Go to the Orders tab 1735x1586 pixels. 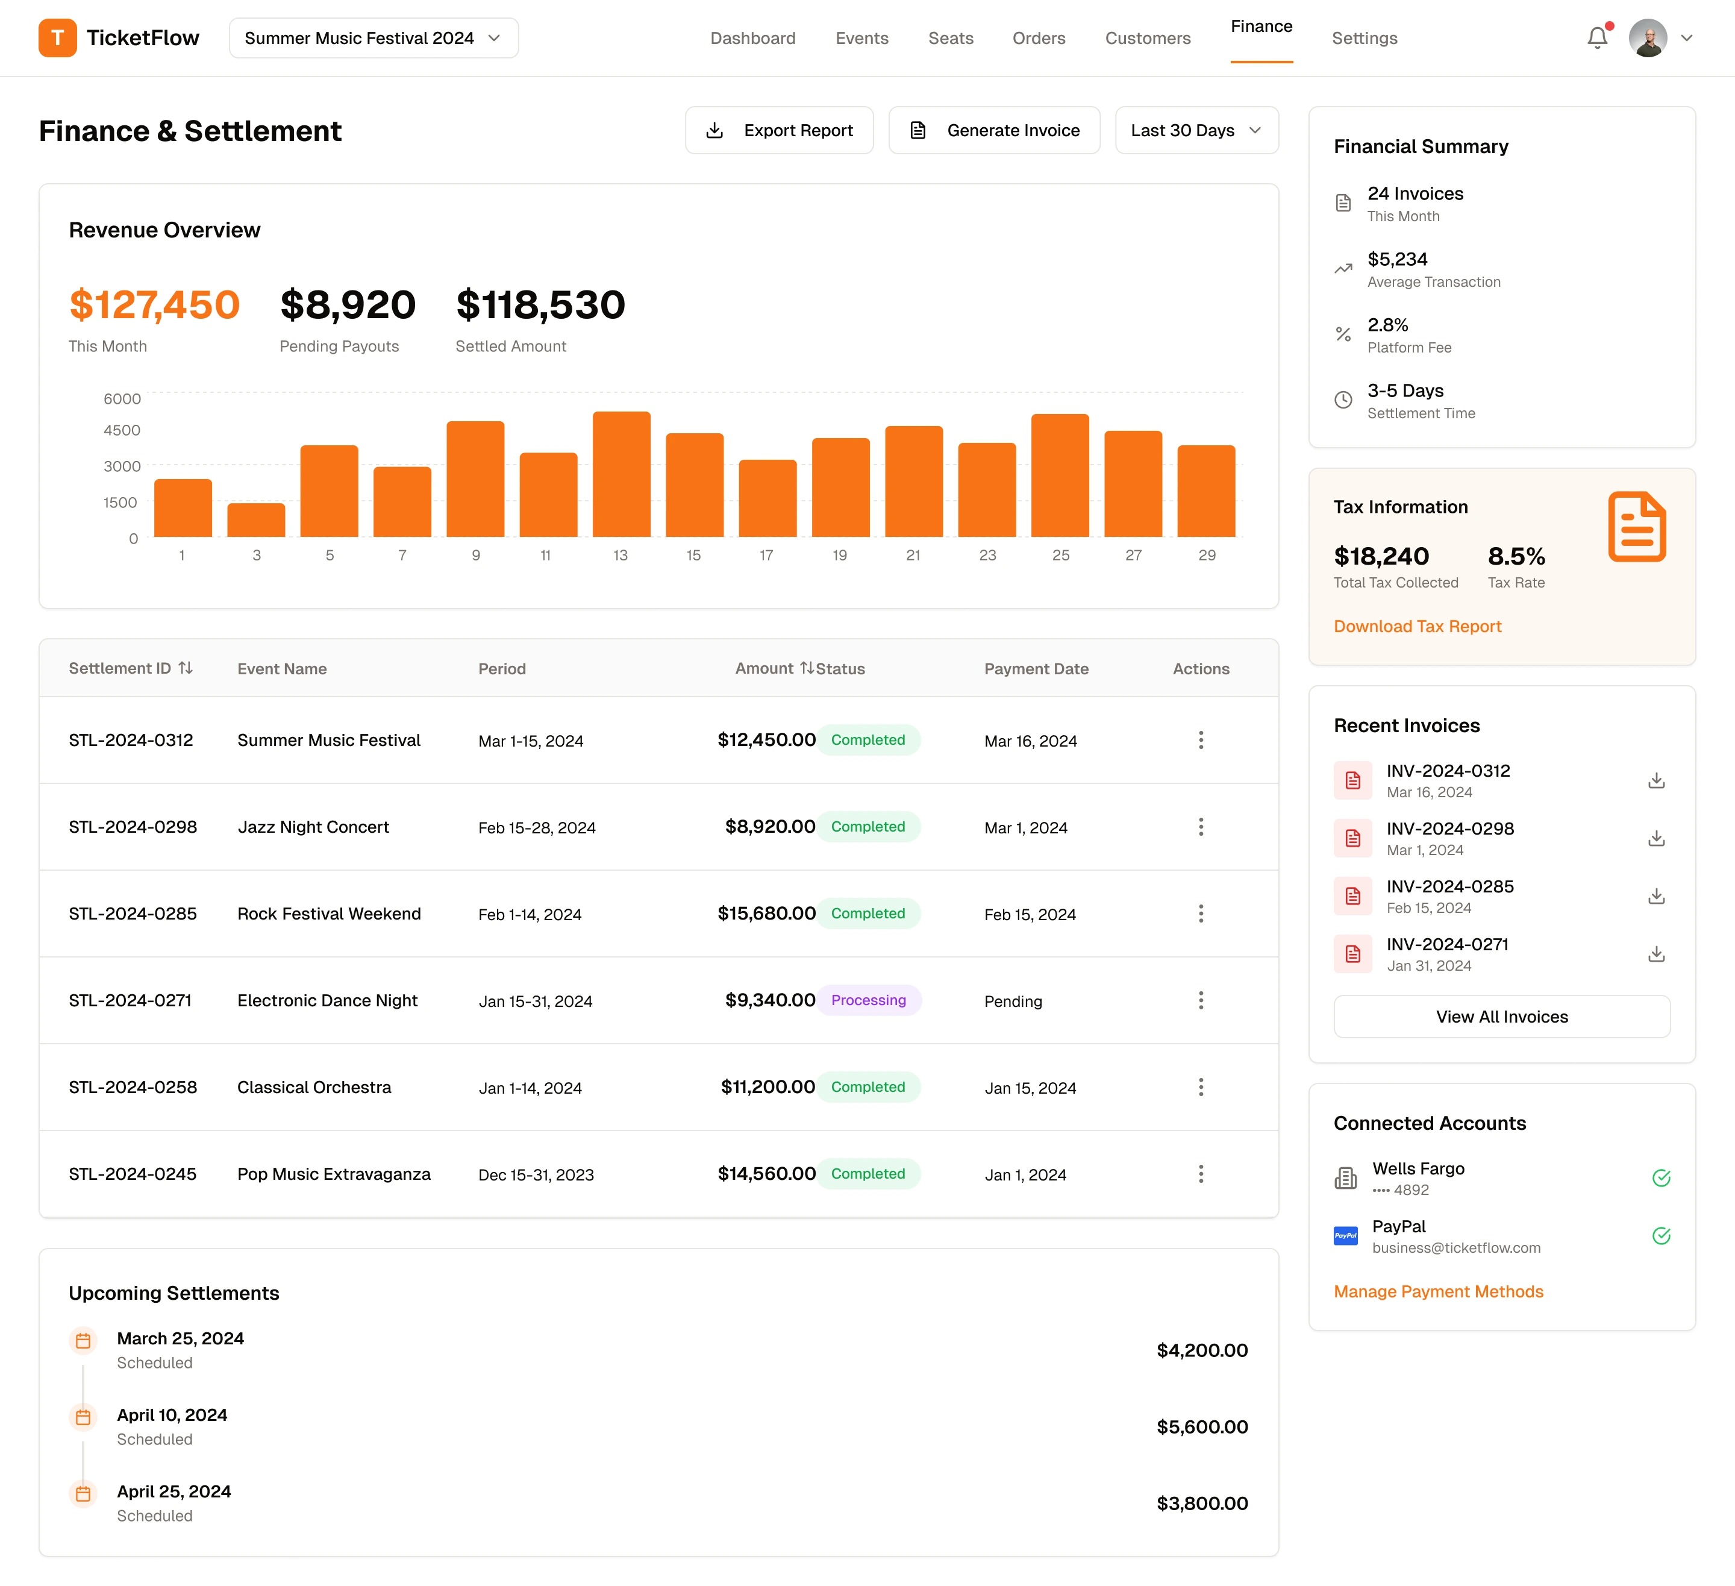[x=1039, y=38]
